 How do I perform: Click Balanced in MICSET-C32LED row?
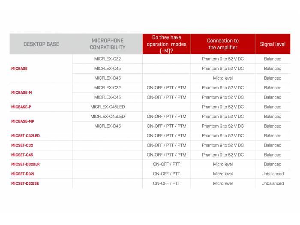click(273, 136)
